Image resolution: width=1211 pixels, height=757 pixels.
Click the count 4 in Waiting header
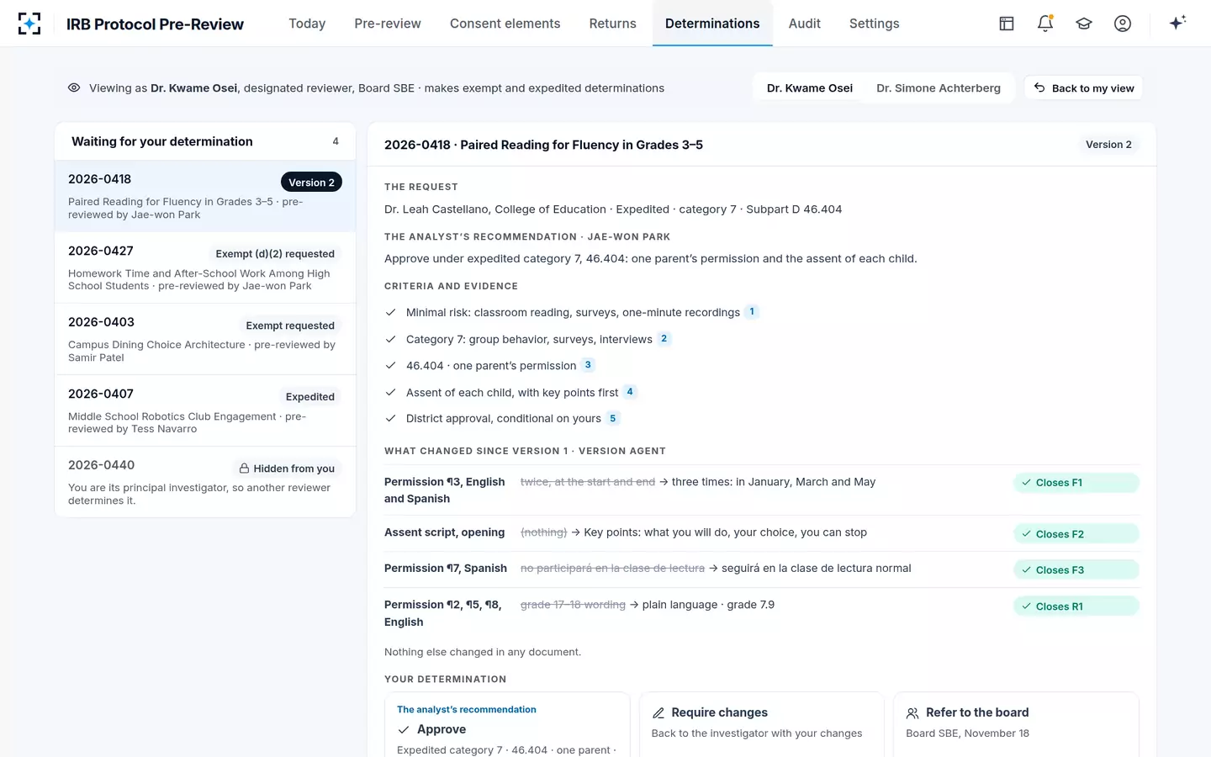[336, 141]
